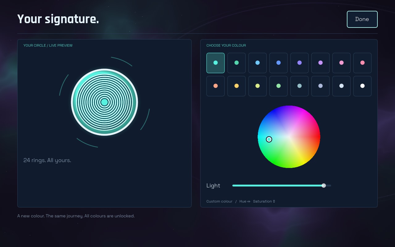The width and height of the screenshot is (395, 247).
Task: Click the "Your signature." title
Action: 58,19
